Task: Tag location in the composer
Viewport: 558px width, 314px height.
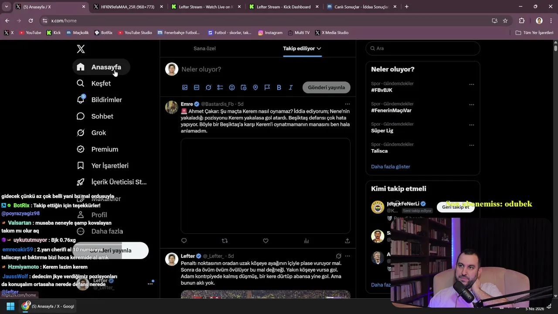Action: point(255,87)
